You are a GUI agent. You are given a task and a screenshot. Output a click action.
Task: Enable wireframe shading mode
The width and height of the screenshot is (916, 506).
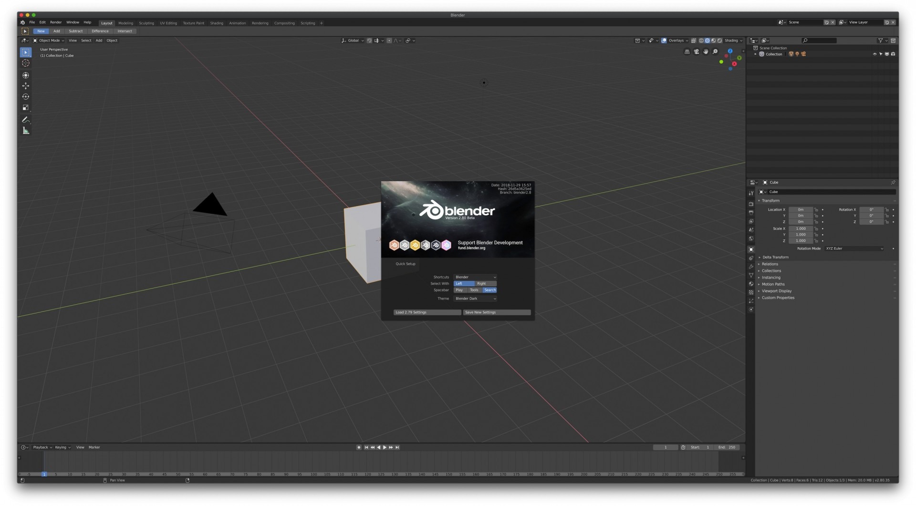701,41
